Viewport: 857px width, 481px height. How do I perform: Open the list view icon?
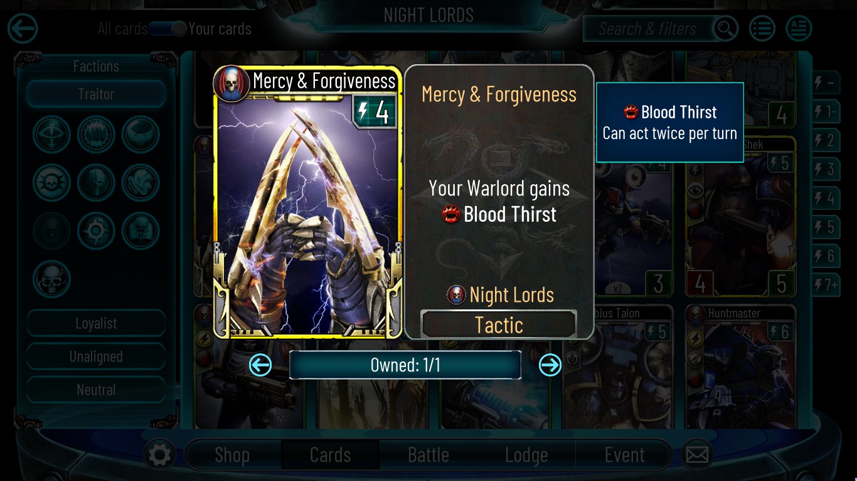762,28
